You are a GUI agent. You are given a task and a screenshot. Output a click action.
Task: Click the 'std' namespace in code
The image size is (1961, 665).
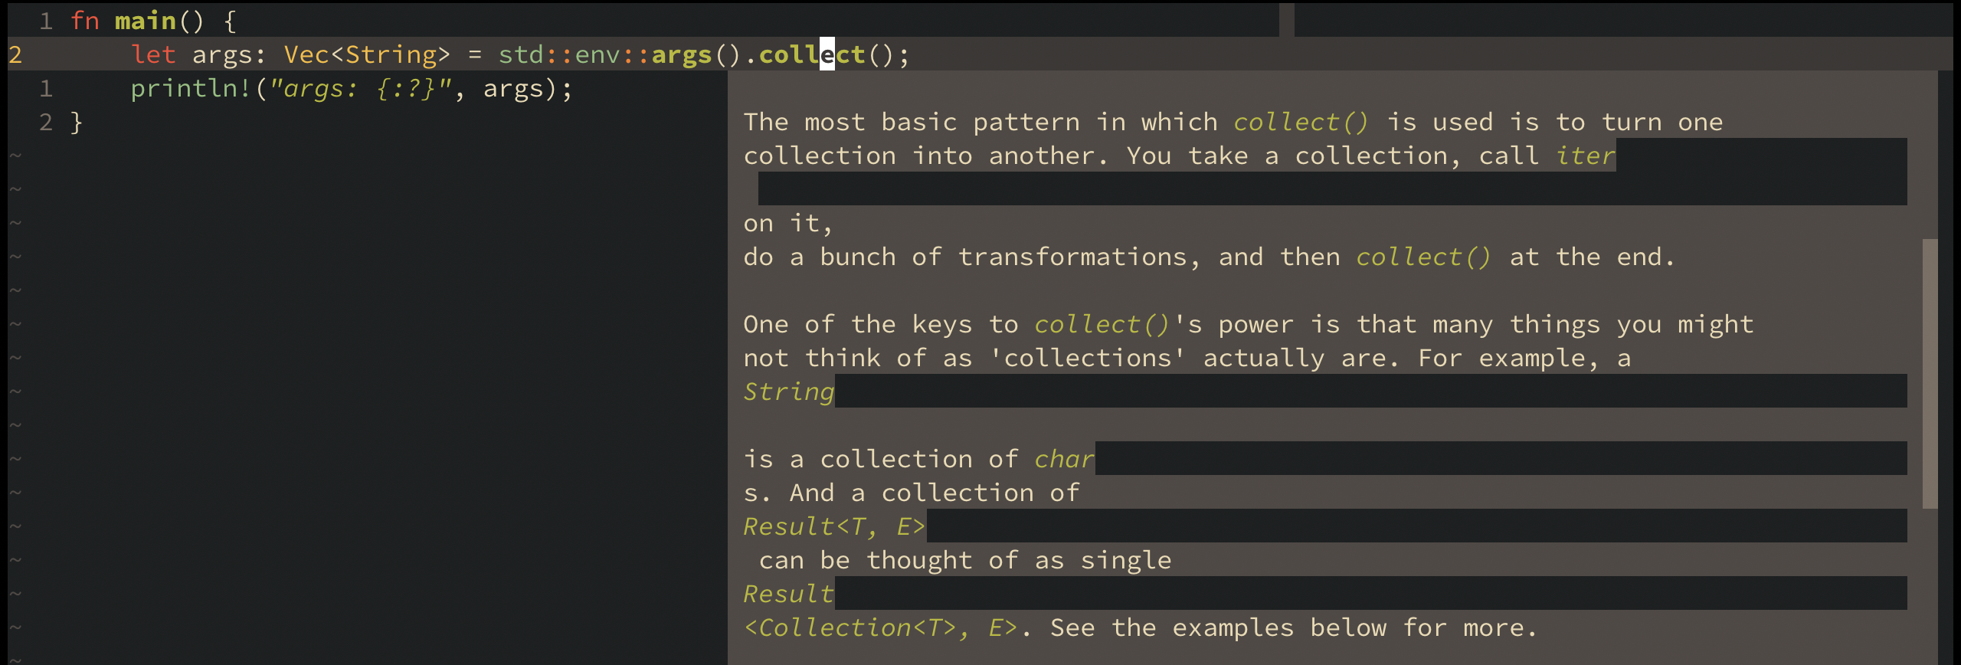(x=521, y=54)
